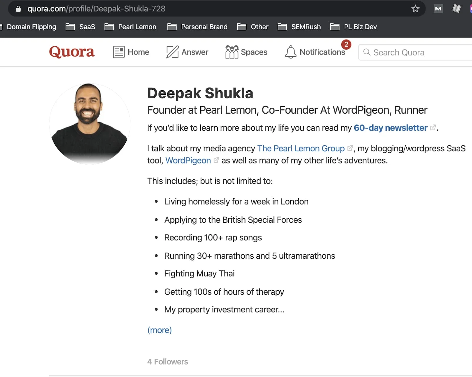Click the search magnifier icon

pos(367,52)
